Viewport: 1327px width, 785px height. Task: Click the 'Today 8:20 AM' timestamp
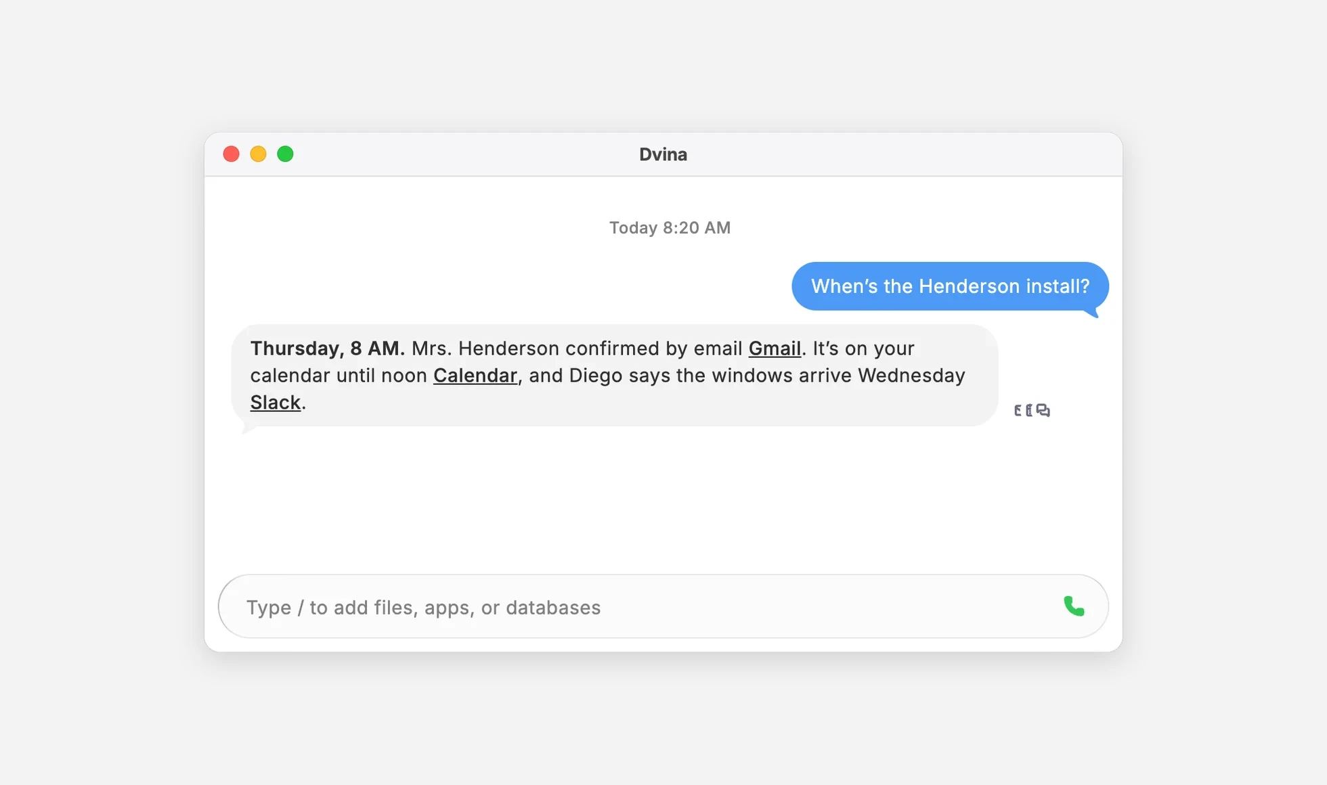670,227
